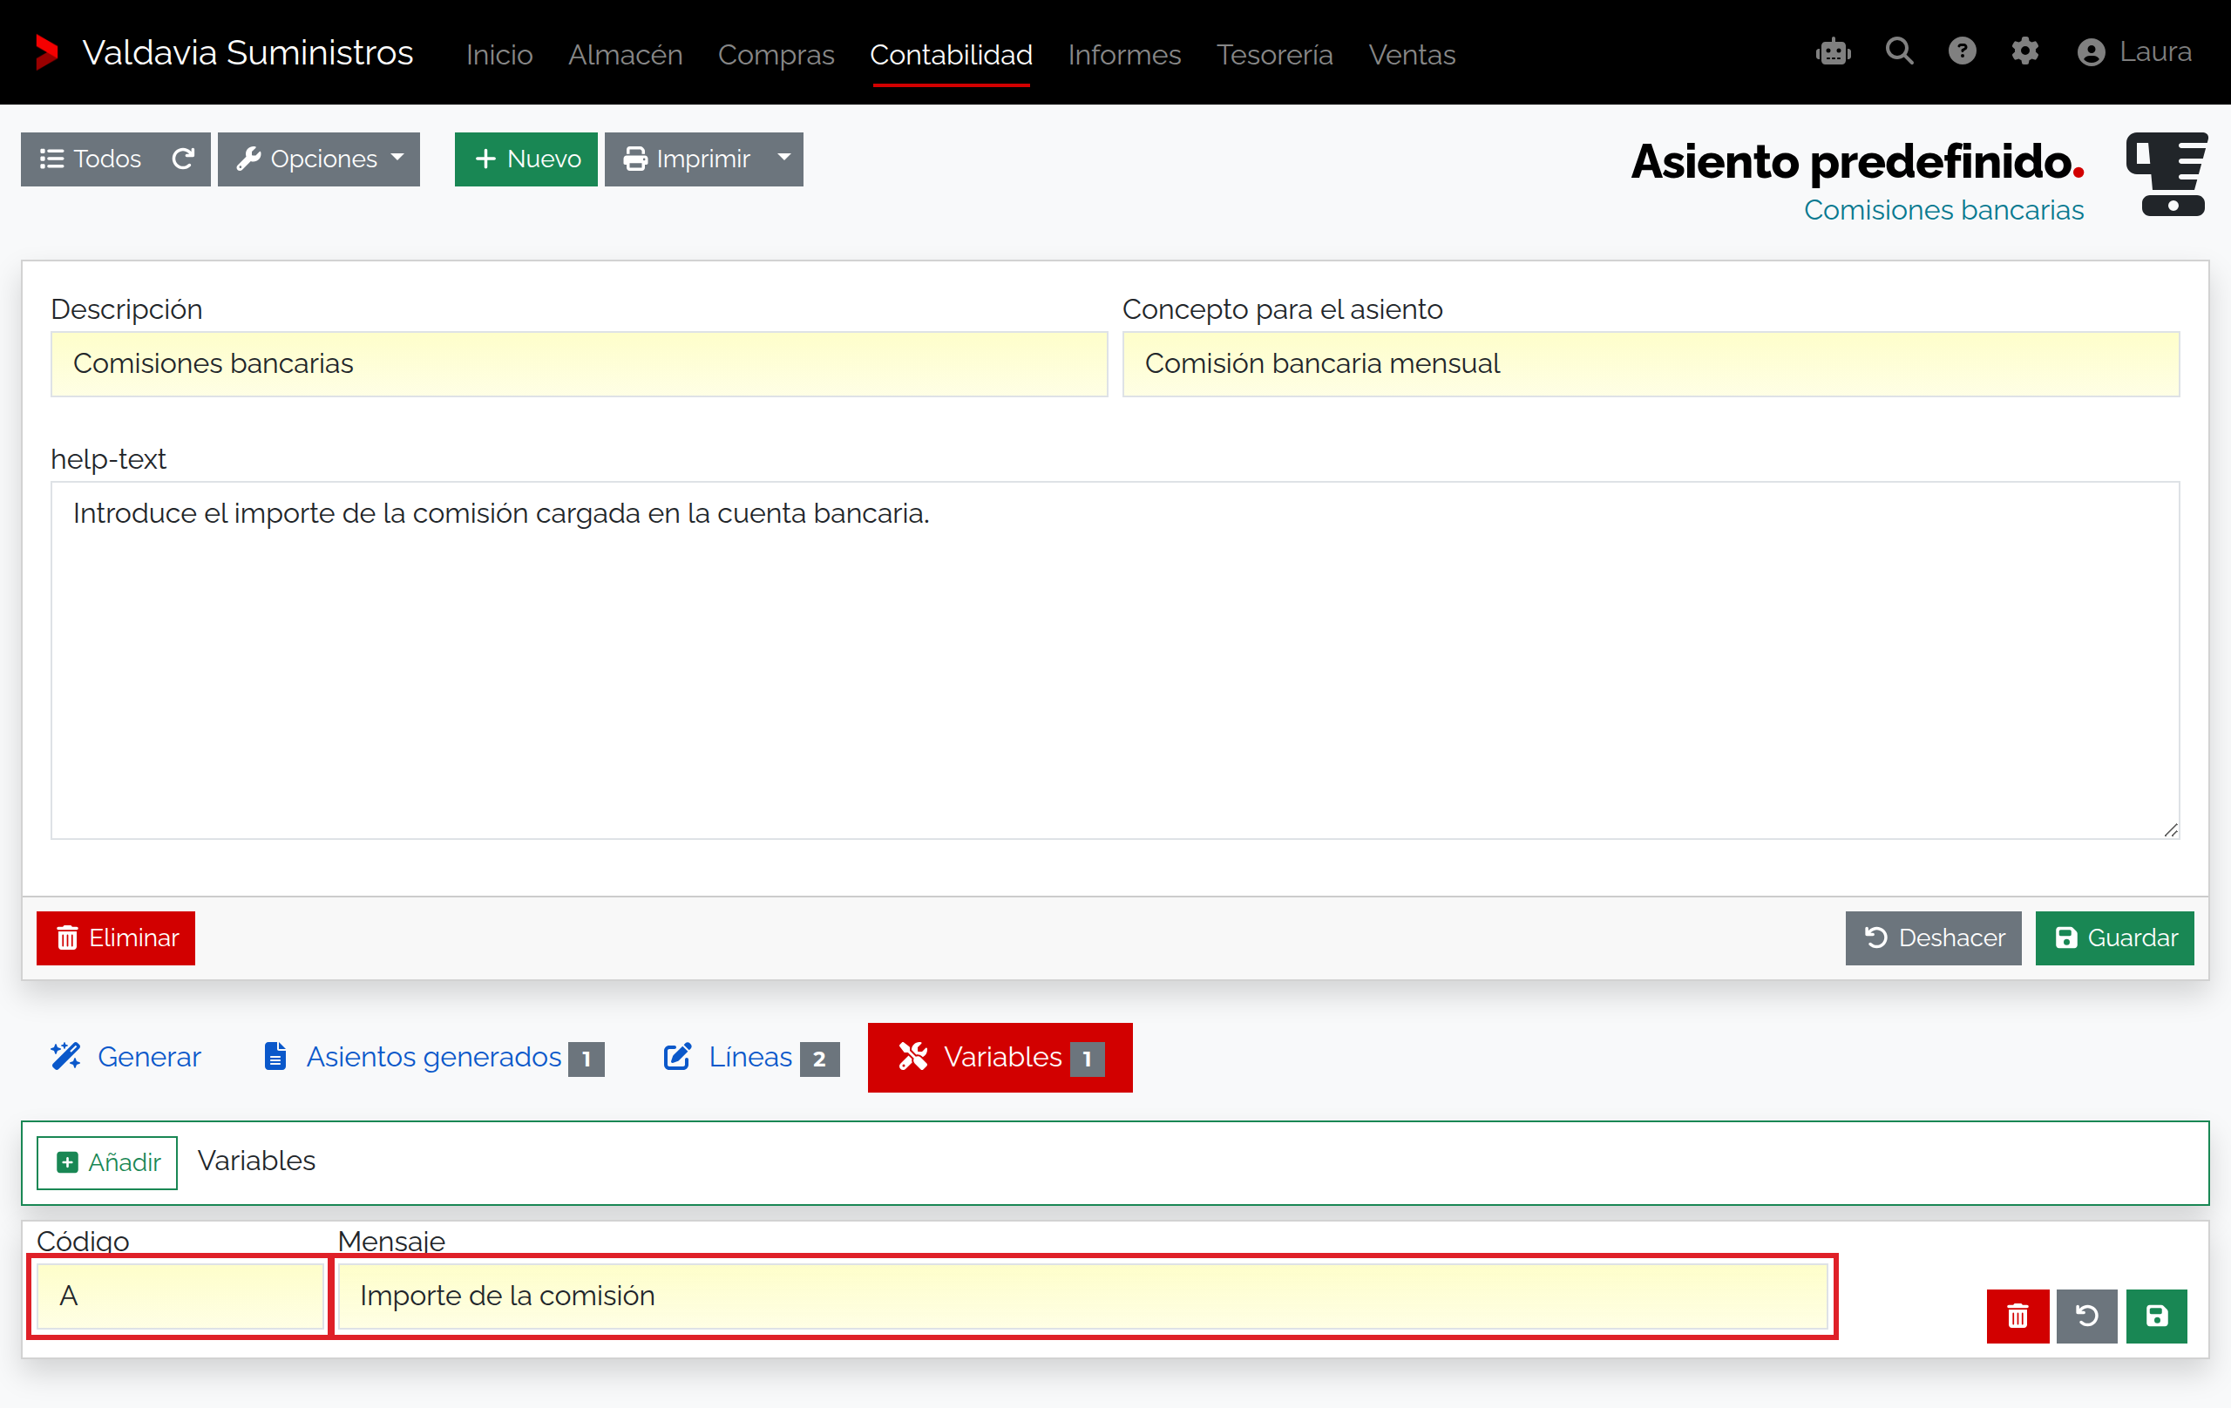2231x1408 pixels.
Task: Click the help-text textarea resize handle
Action: [2171, 830]
